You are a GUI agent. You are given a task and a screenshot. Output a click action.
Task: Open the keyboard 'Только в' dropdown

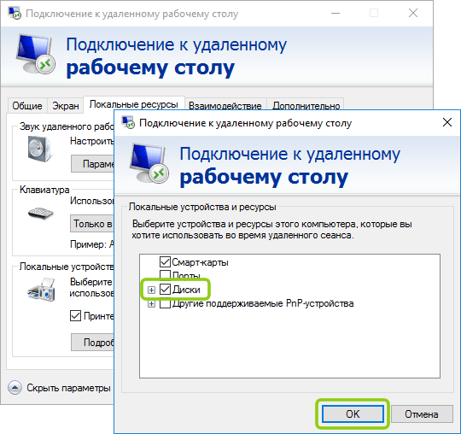coord(92,224)
